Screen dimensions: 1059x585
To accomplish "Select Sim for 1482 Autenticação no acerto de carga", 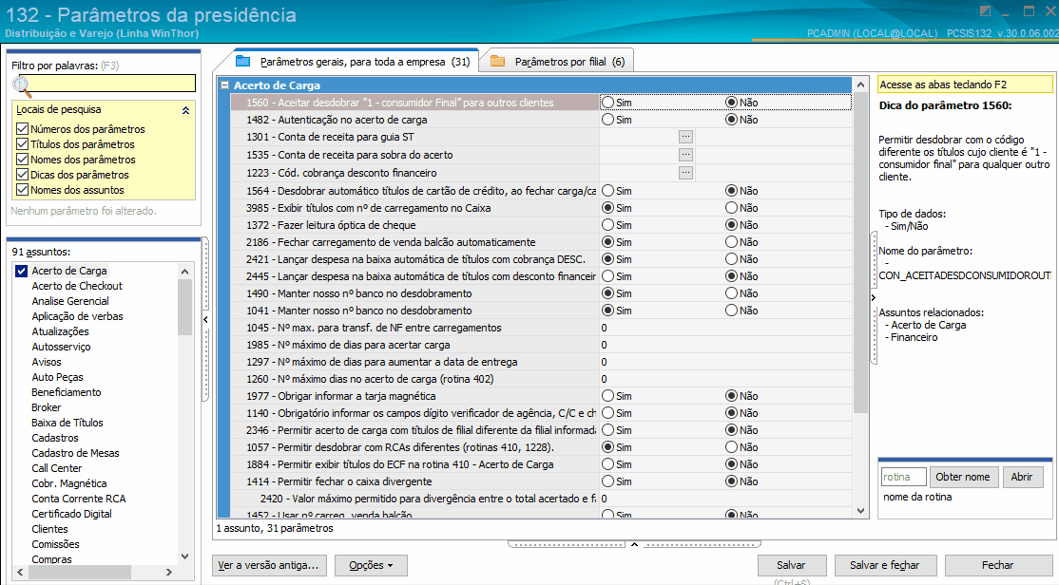I will pos(608,120).
